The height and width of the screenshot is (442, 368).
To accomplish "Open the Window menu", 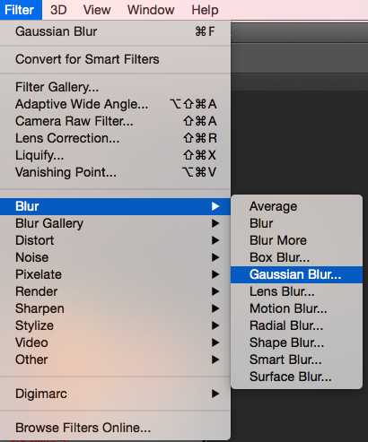I will coord(151,10).
